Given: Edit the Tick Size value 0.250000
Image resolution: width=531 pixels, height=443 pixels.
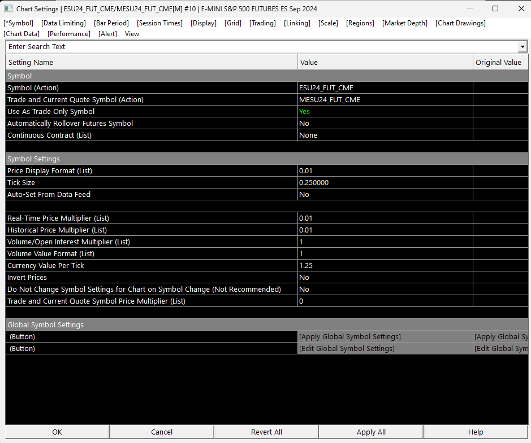Looking at the screenshot, I should [385, 182].
